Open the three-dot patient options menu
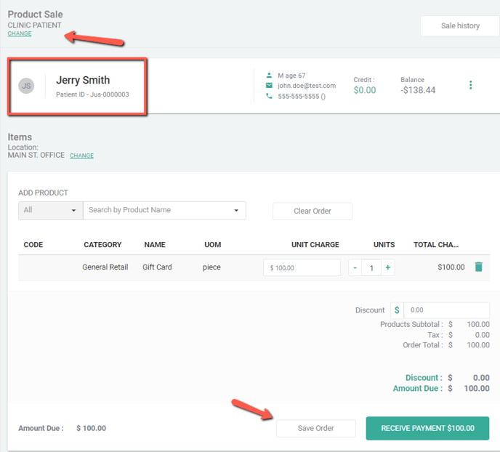 pos(470,86)
